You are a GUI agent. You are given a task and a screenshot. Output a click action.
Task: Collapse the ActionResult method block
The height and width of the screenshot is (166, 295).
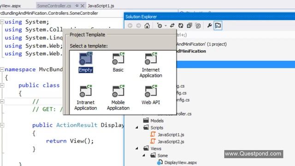click(x=2, y=125)
